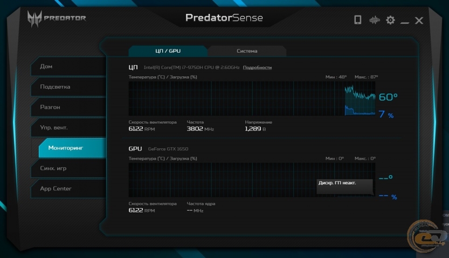Open the Разгон section
The image size is (449, 258).
[68, 107]
